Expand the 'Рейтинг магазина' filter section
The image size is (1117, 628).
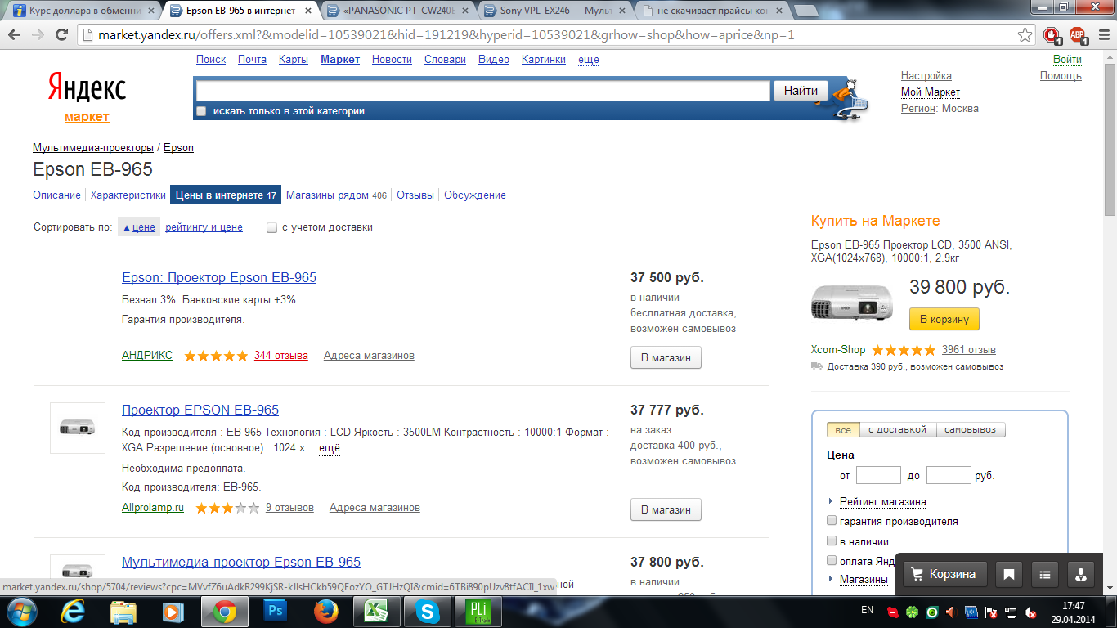[882, 502]
